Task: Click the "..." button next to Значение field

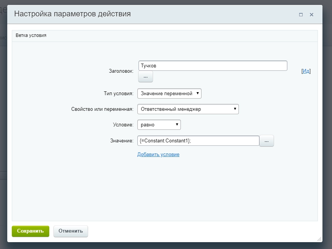Action: coord(267,140)
